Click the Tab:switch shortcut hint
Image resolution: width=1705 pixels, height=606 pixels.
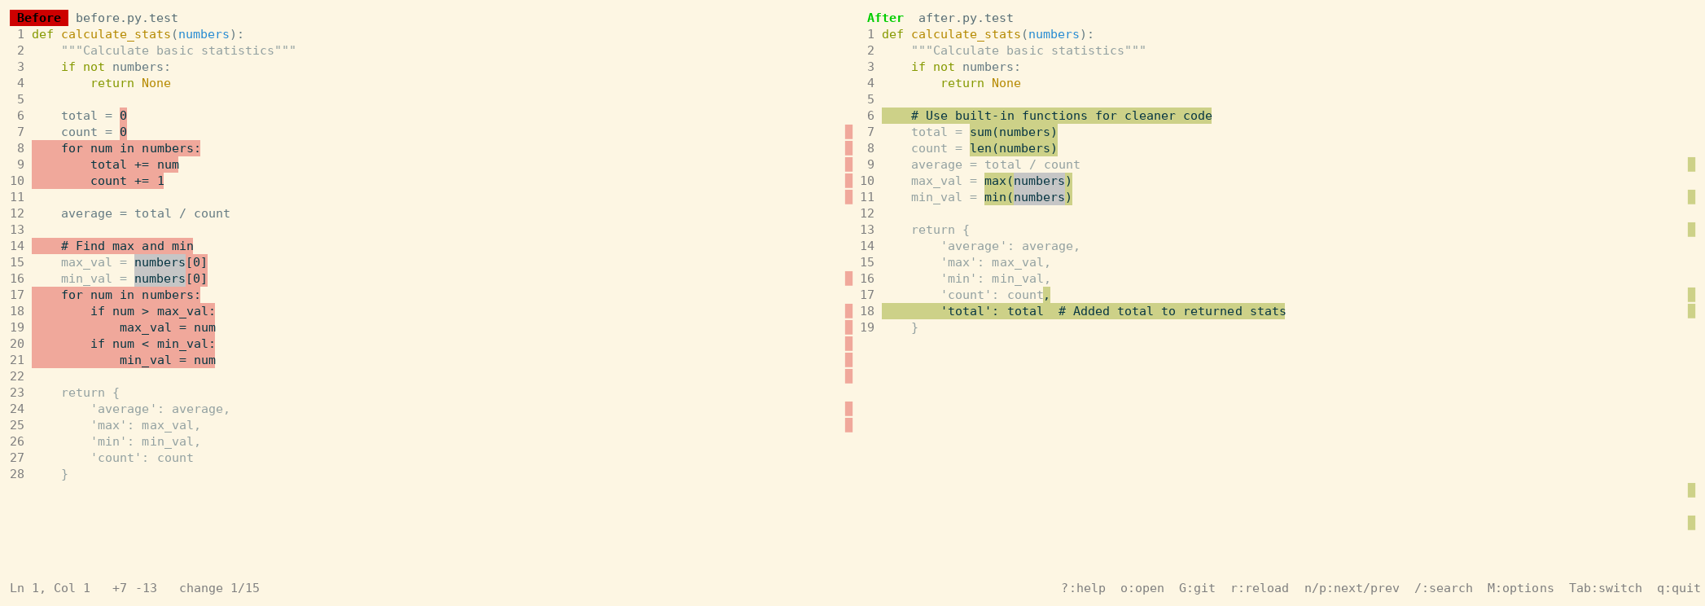1606,588
